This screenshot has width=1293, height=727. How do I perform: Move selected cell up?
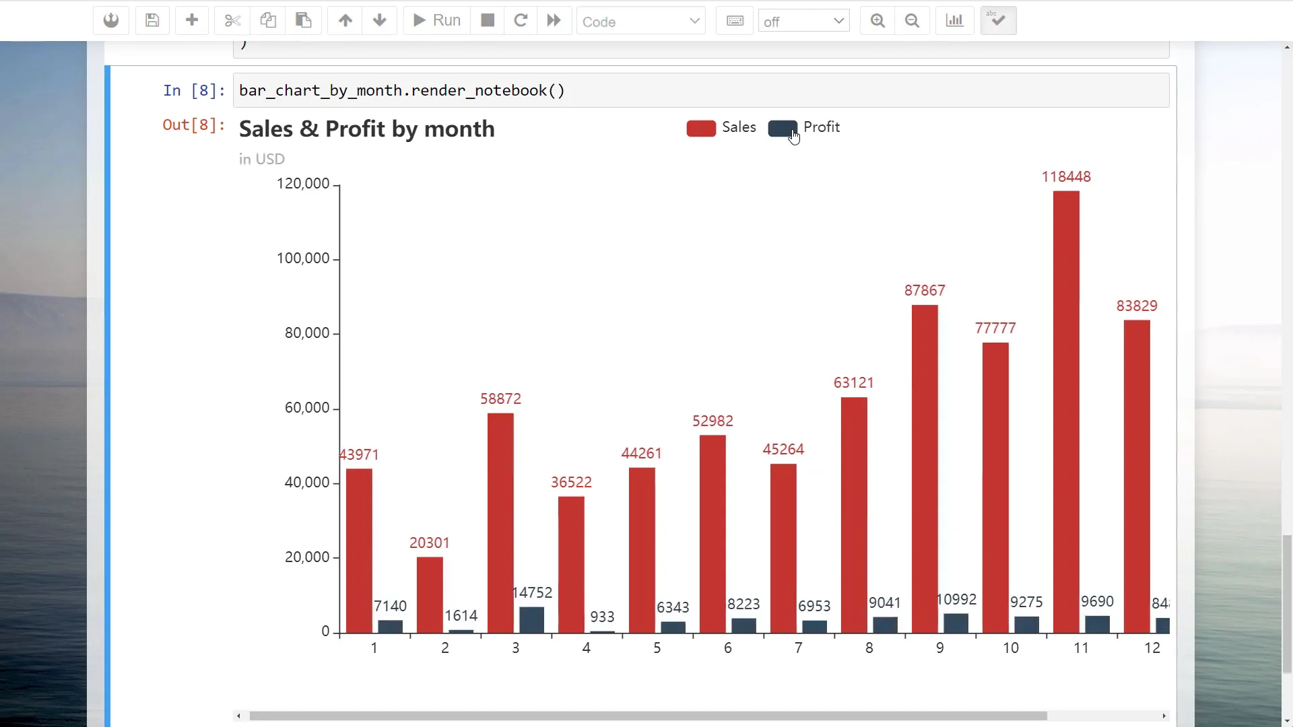tap(345, 20)
